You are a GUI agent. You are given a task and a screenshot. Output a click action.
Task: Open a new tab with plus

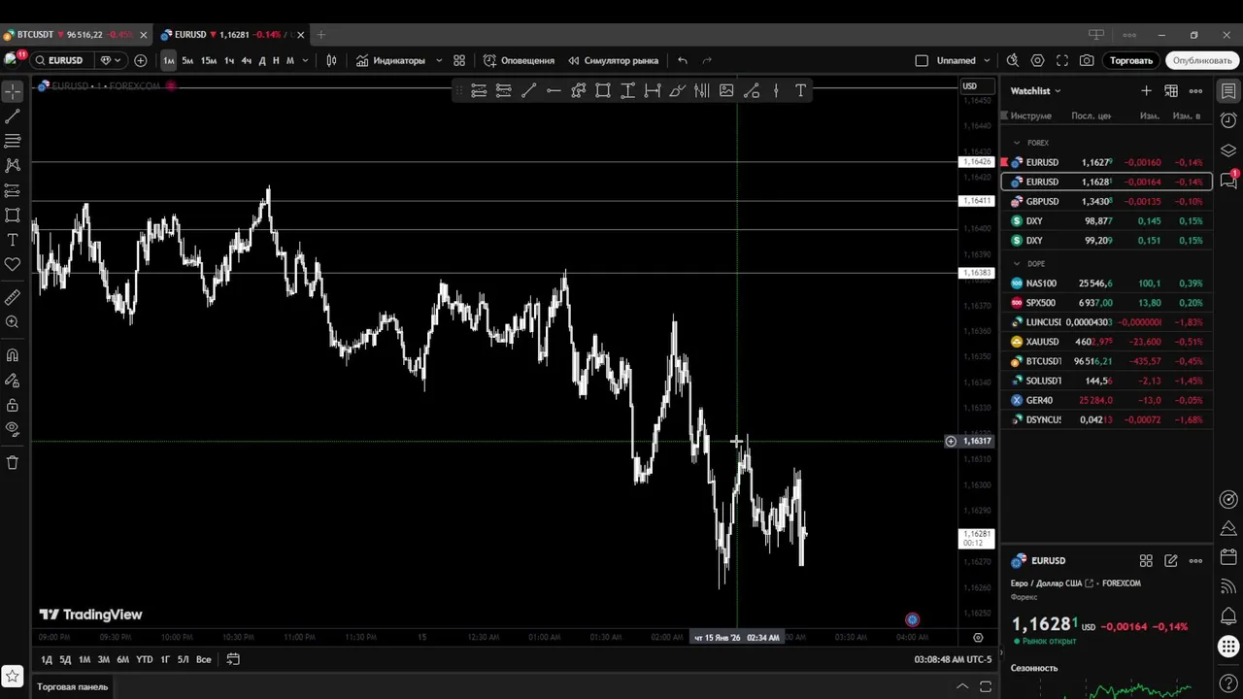321,35
